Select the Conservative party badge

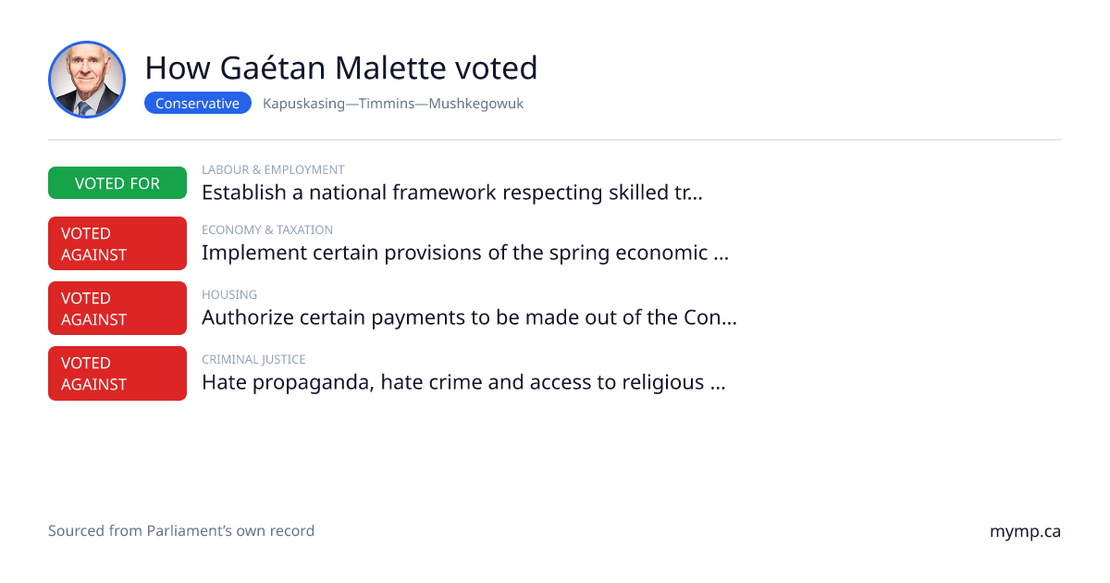point(198,104)
